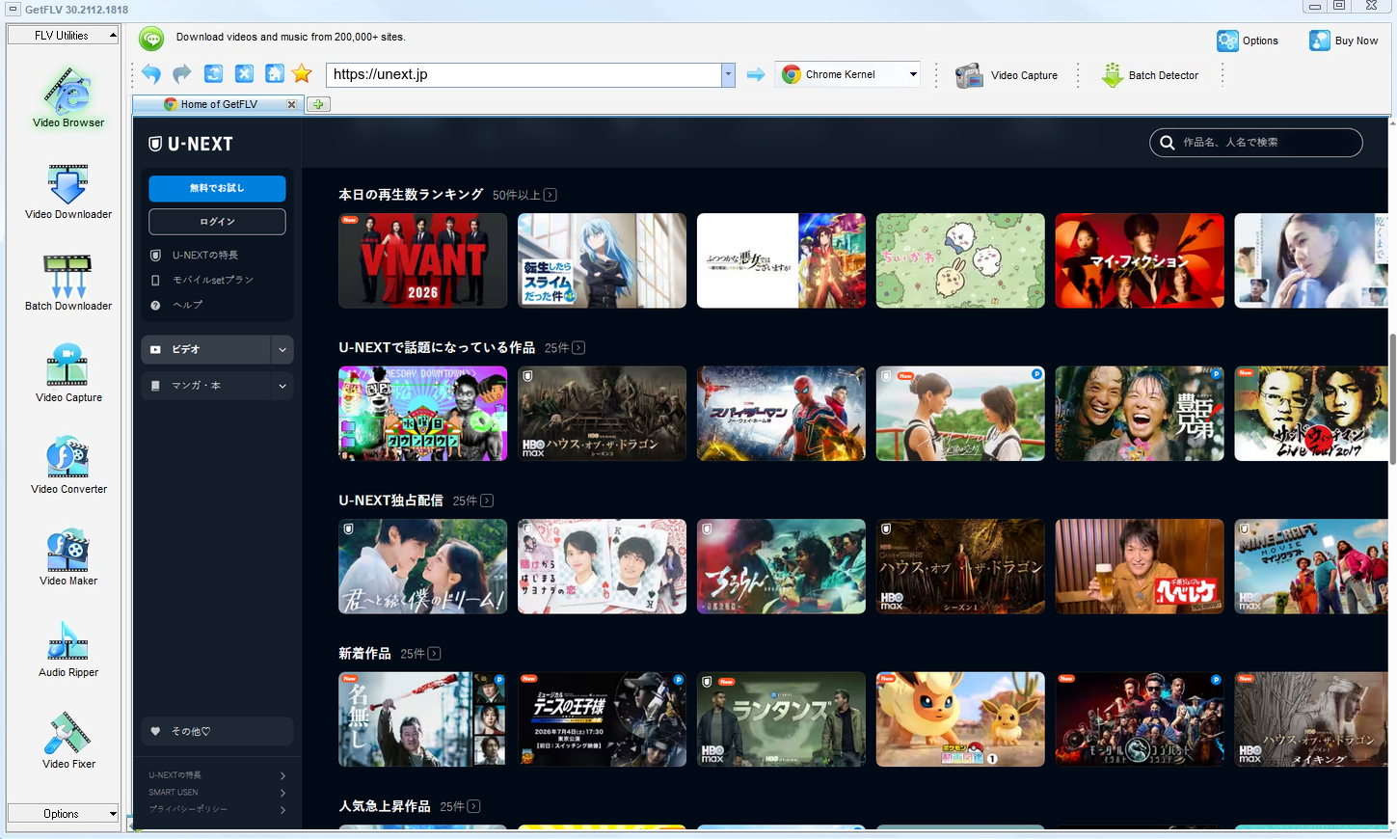Click the URL address field
The image size is (1397, 839).
coord(524,74)
